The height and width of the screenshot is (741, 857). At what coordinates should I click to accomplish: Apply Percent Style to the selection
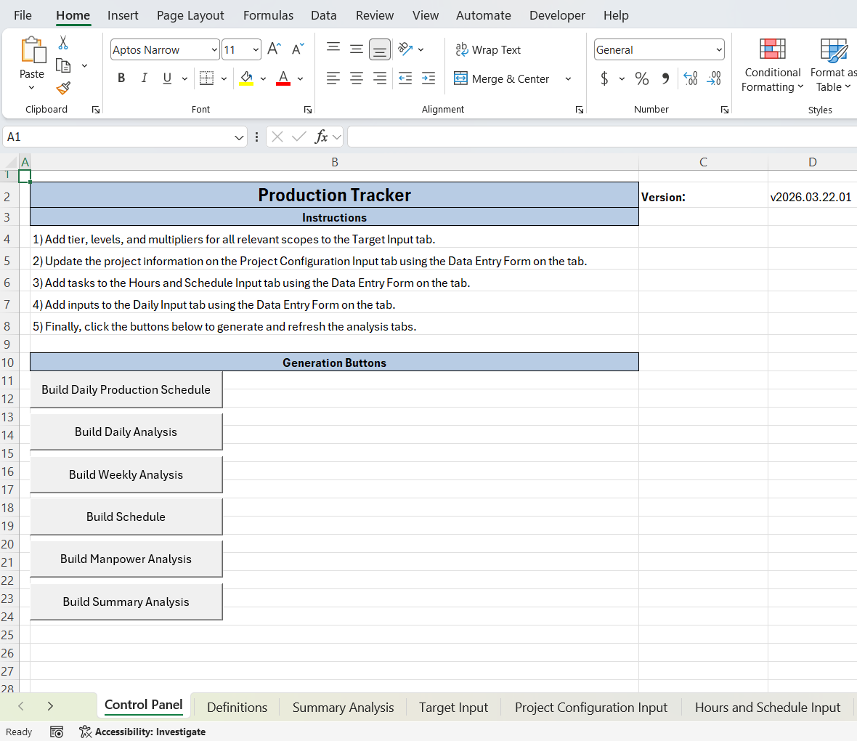tap(642, 78)
